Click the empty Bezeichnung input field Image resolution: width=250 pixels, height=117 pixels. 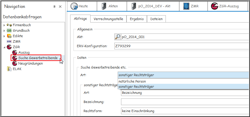[x=185, y=102]
